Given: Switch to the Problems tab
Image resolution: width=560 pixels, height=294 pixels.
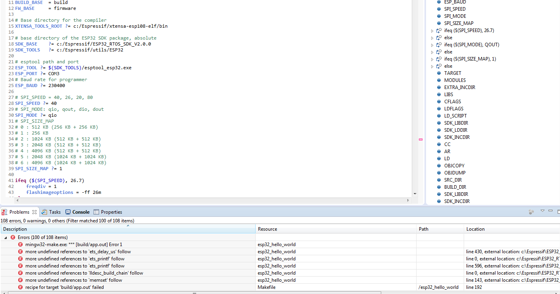Looking at the screenshot, I should [x=19, y=212].
